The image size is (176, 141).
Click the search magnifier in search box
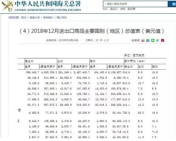(105, 4)
